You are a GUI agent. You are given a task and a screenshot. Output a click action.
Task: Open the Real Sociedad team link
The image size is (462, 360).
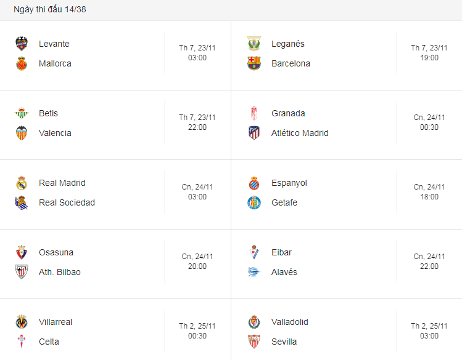click(67, 202)
